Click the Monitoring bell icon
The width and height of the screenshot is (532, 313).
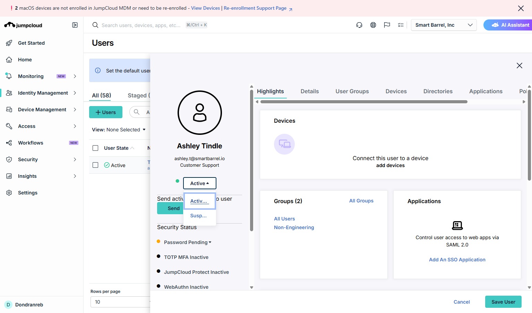9,76
